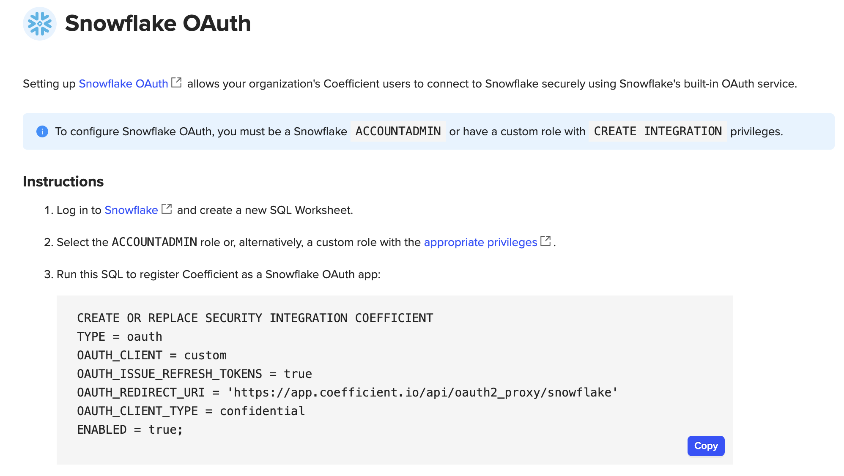Click the ACCOUNTADMIN code tag in notice
The width and height of the screenshot is (844, 476).
[x=398, y=131]
